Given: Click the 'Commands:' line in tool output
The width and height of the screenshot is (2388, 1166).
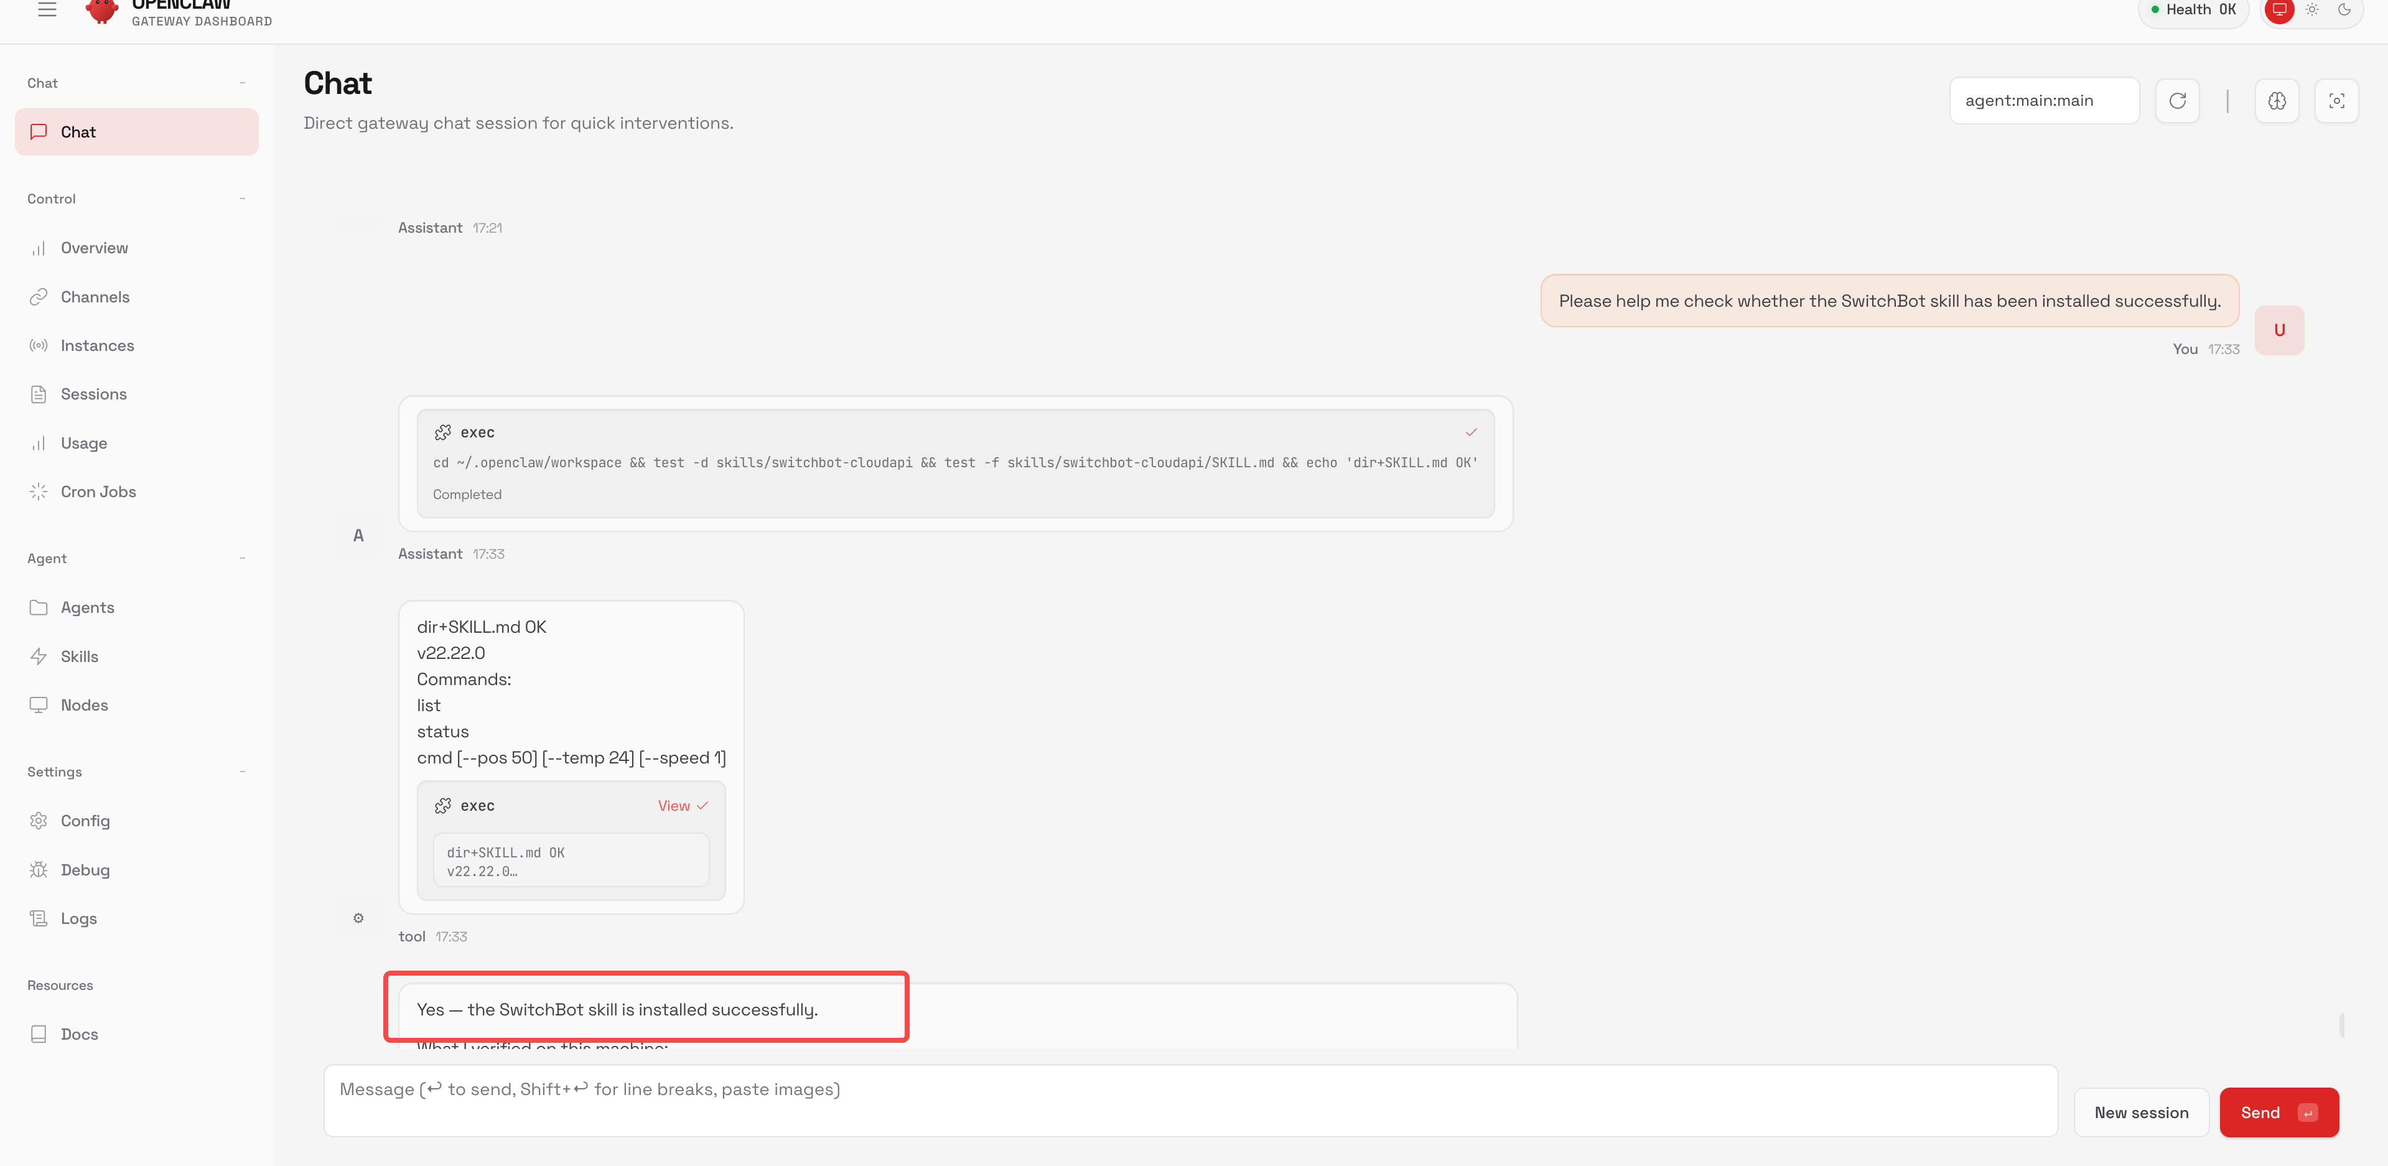Looking at the screenshot, I should (x=464, y=679).
